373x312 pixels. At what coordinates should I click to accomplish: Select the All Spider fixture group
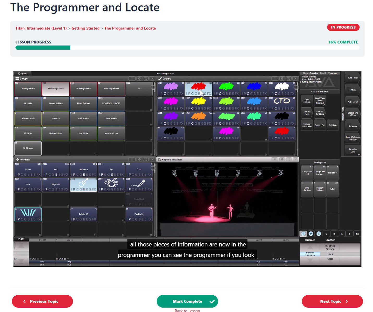point(28,103)
